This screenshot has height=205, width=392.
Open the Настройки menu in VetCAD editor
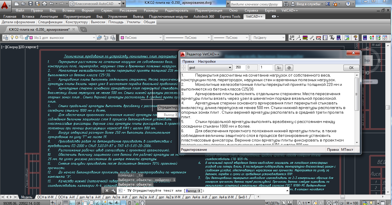click(x=207, y=61)
